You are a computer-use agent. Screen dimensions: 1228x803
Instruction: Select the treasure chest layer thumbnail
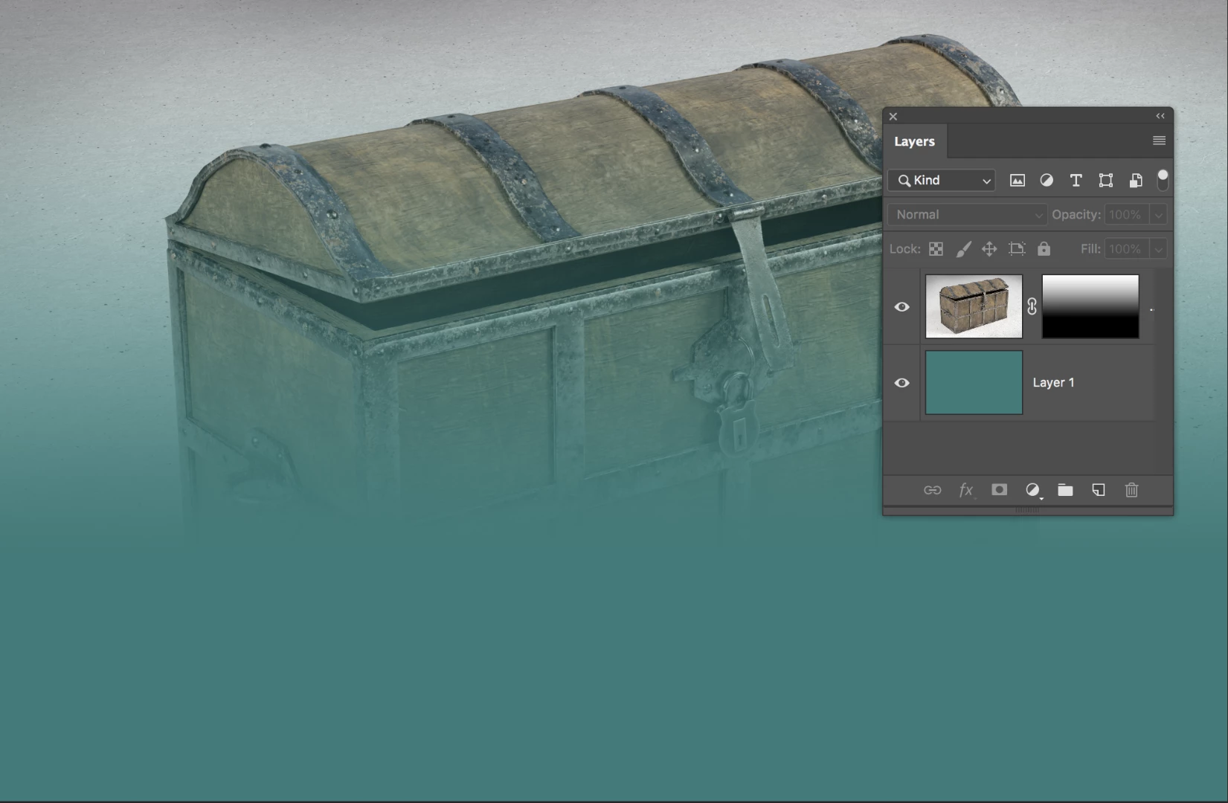point(974,306)
